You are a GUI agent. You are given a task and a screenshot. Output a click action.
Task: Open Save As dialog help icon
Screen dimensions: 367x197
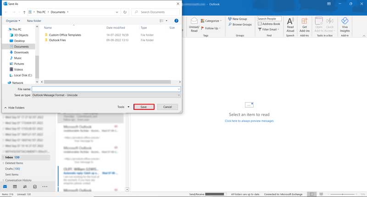point(176,21)
